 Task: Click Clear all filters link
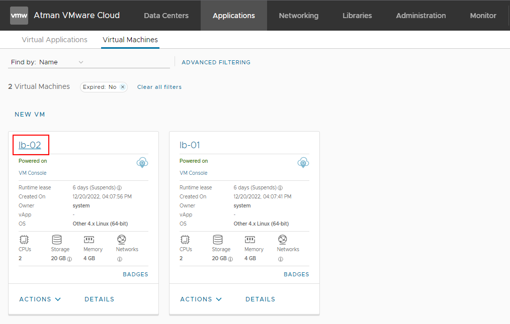[x=159, y=87]
